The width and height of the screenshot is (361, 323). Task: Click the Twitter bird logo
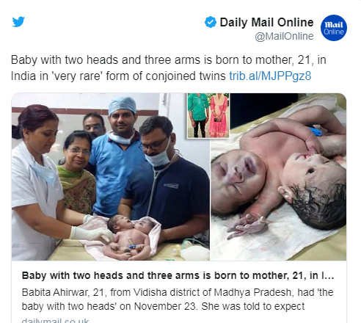click(x=18, y=22)
